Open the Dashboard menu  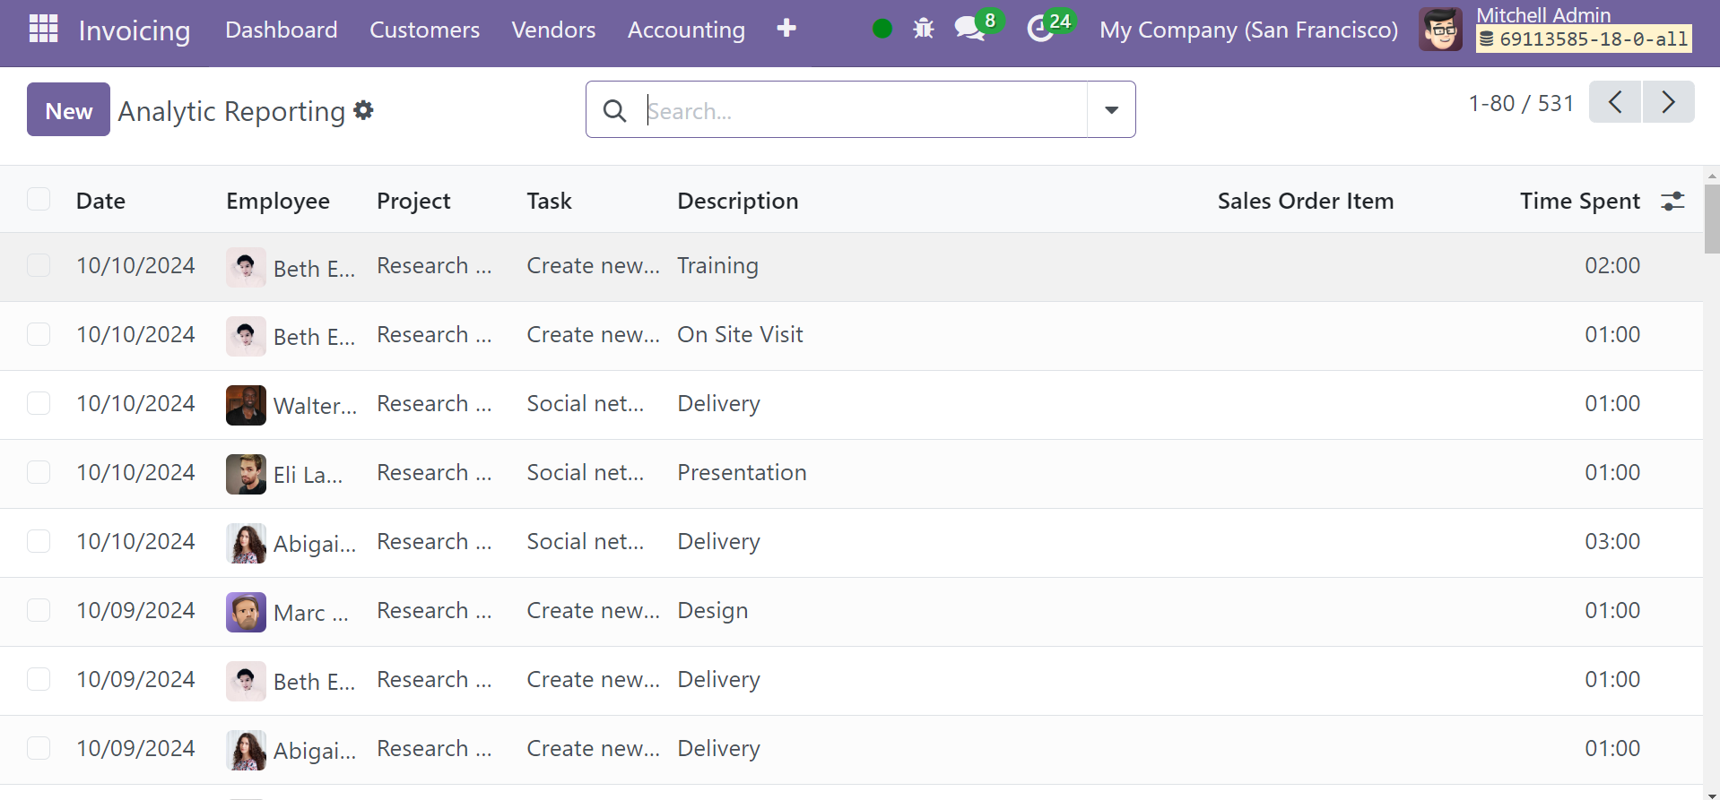tap(282, 30)
